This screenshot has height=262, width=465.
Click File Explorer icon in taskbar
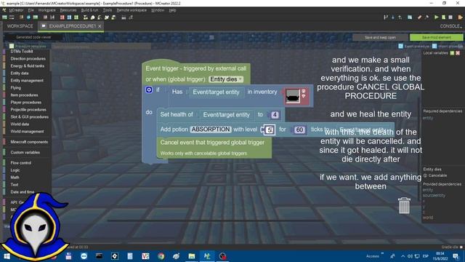pos(192,256)
